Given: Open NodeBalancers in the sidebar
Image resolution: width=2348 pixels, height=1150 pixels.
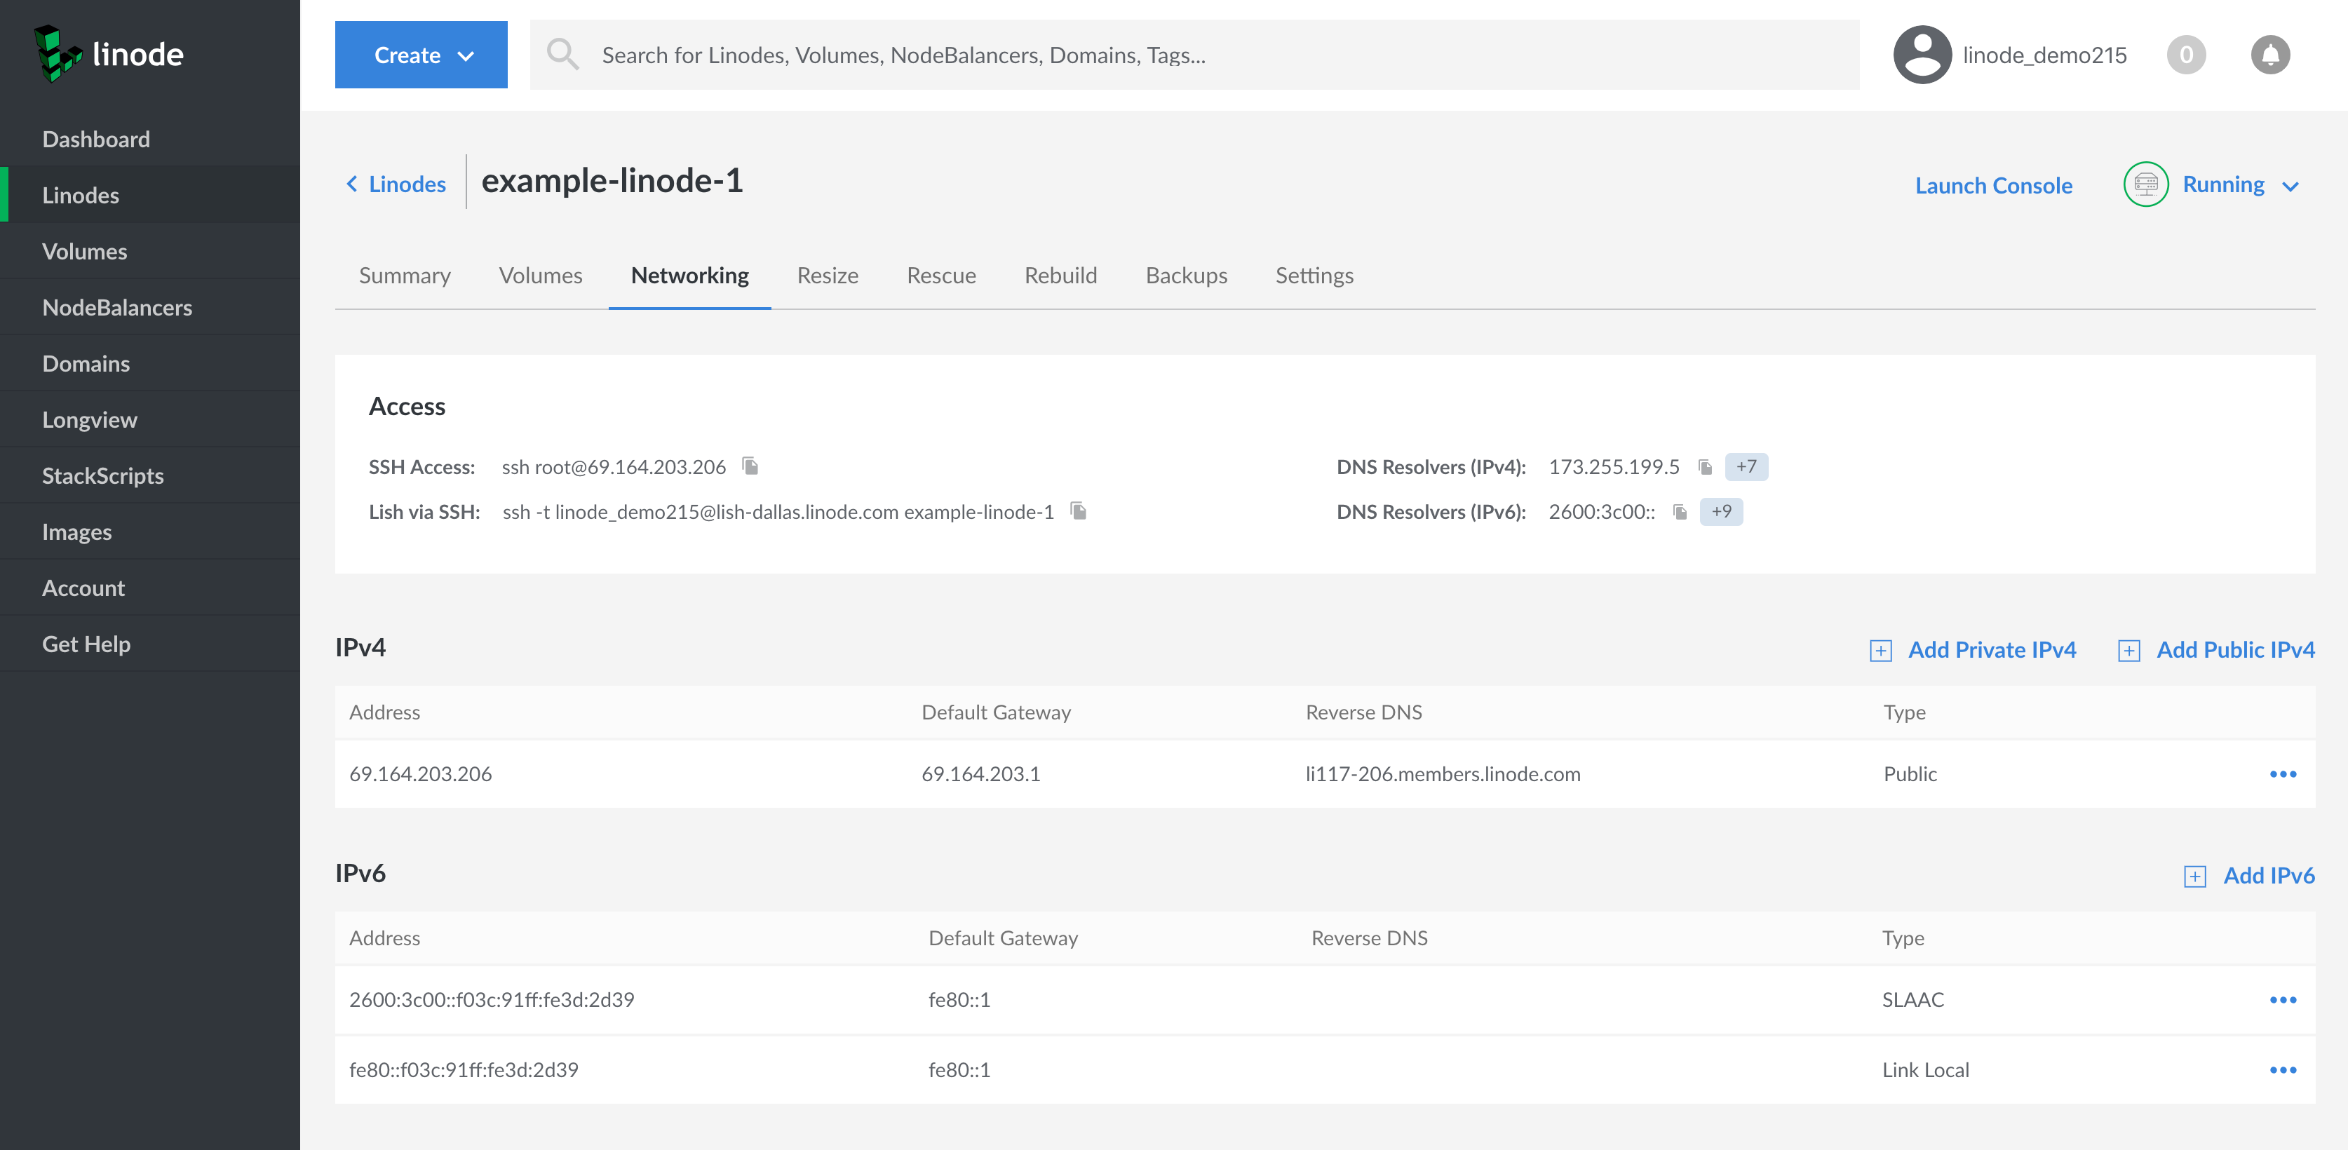Looking at the screenshot, I should click(x=149, y=307).
